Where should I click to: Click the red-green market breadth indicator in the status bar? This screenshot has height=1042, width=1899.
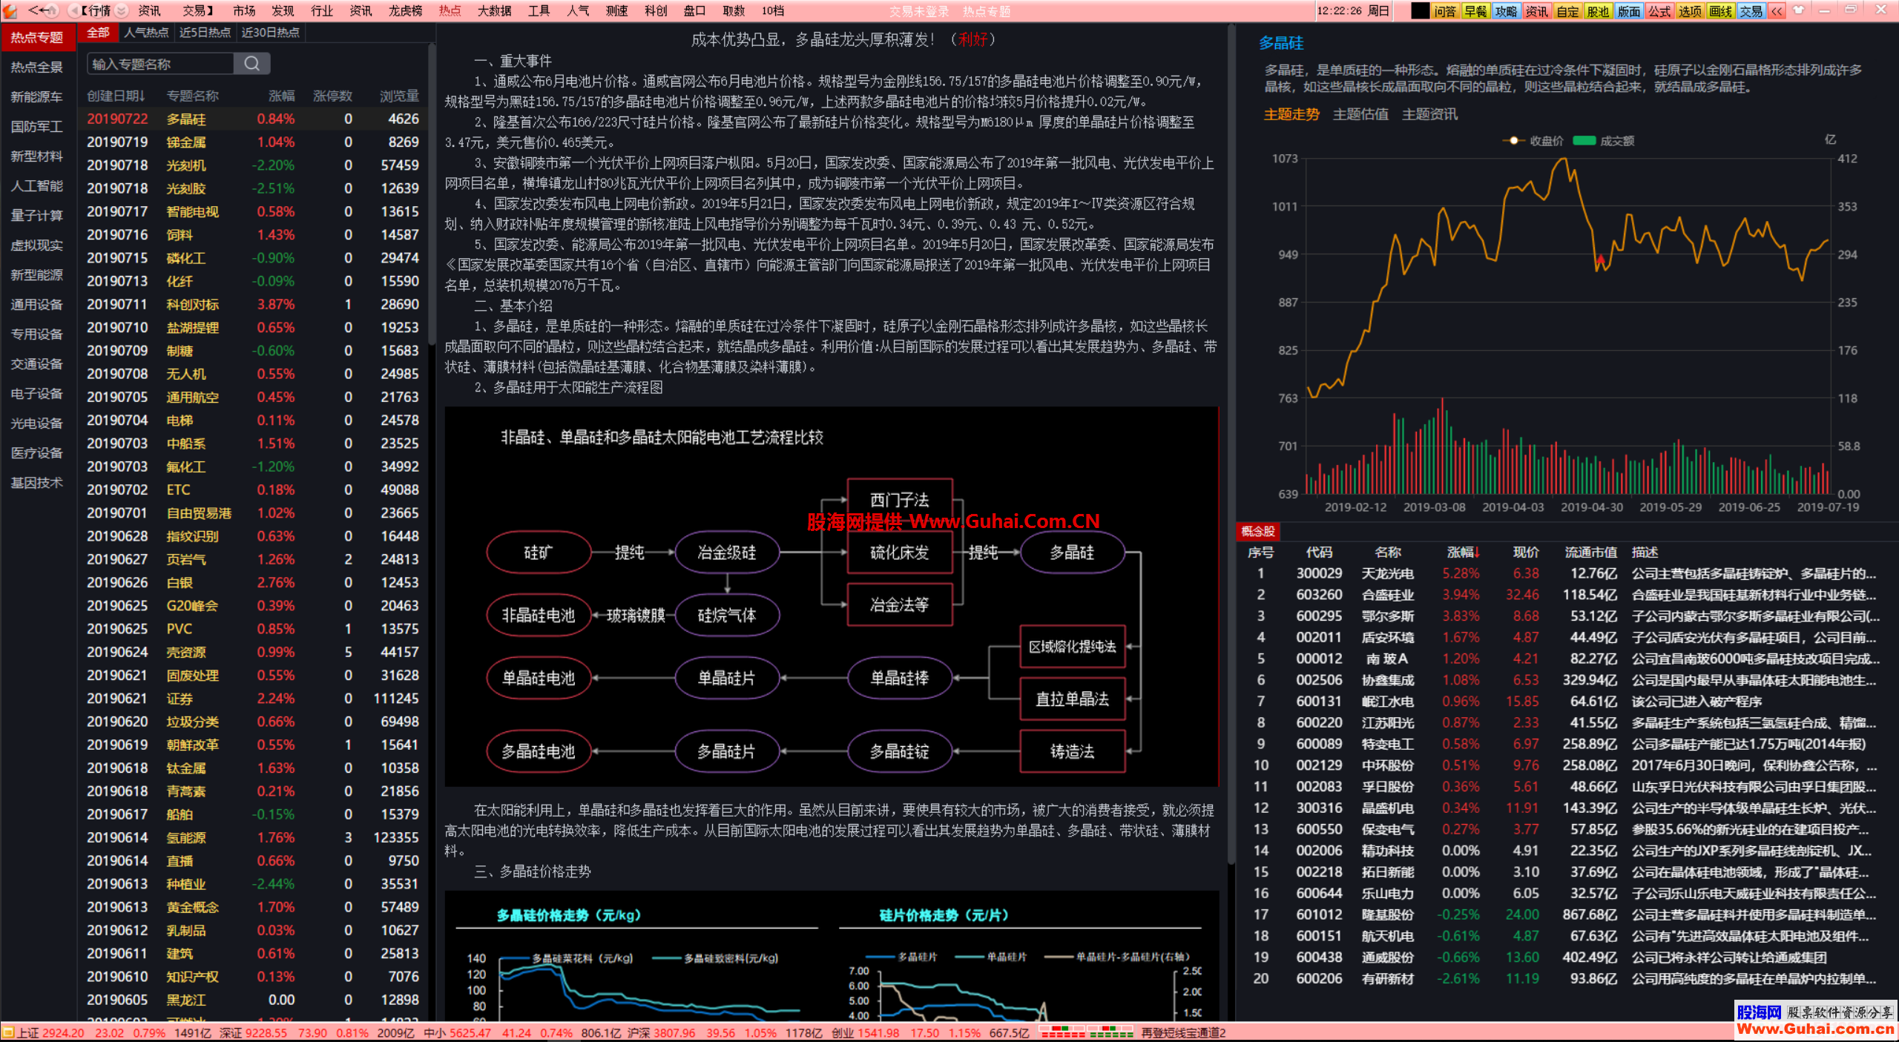click(1086, 1032)
